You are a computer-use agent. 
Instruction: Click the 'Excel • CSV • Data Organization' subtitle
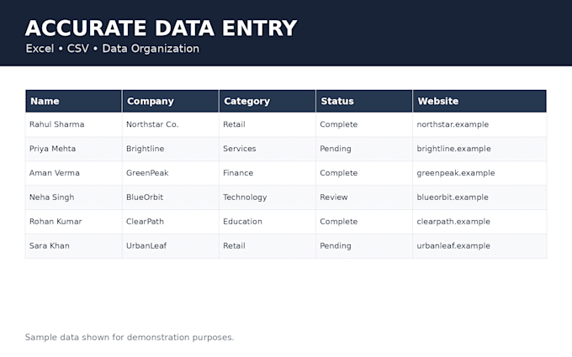point(113,49)
